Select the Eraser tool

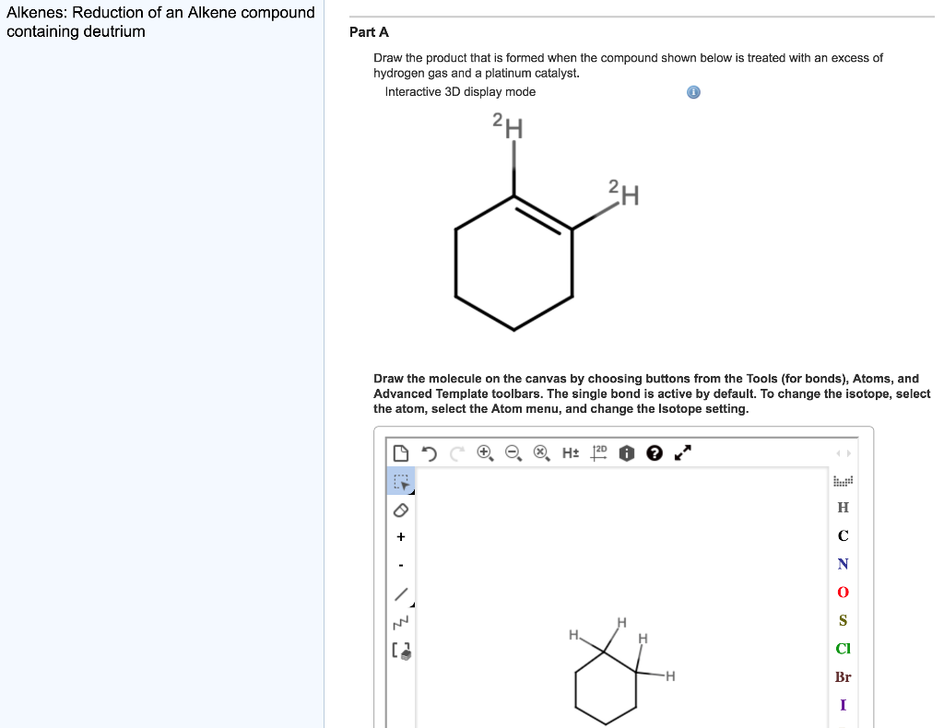click(399, 510)
